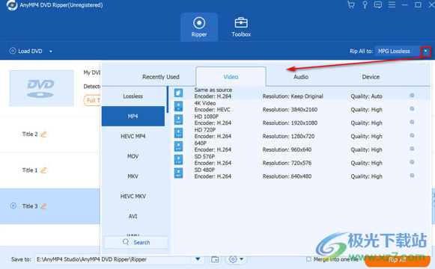The image size is (435, 269).
Task: Click the SD 480P profile icon
Action: [178, 173]
